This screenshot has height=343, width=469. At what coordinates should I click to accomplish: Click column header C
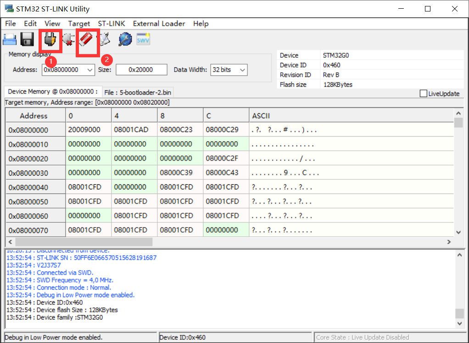(226, 116)
